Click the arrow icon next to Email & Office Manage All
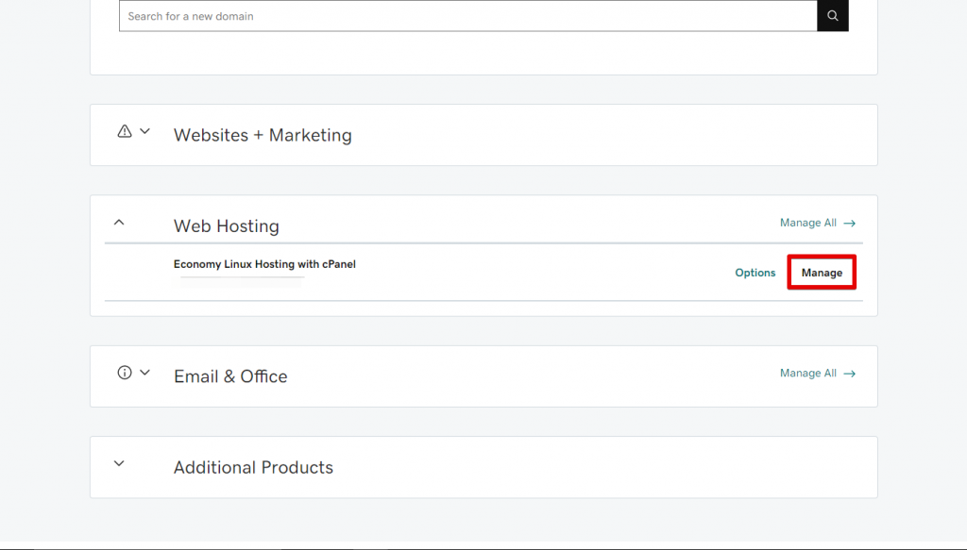967x550 pixels. [x=850, y=374]
